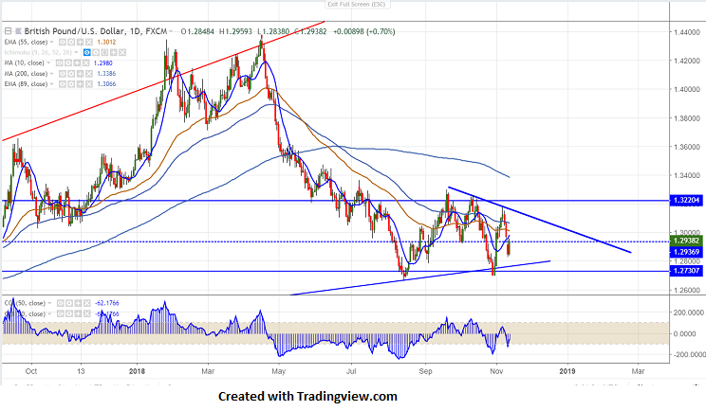This screenshot has height=411, width=706.
Task: Click the plus icon on the Ichimoku row
Action: (x=114, y=52)
